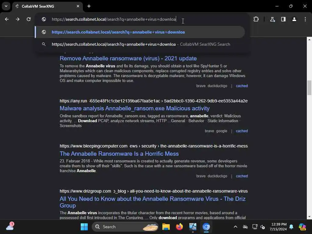Click the taskbar Search box
This screenshot has width=312, height=234.
coord(125,227)
